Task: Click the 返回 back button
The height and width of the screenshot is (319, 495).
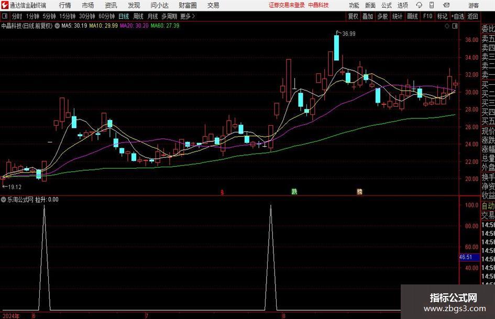Action: 472,16
